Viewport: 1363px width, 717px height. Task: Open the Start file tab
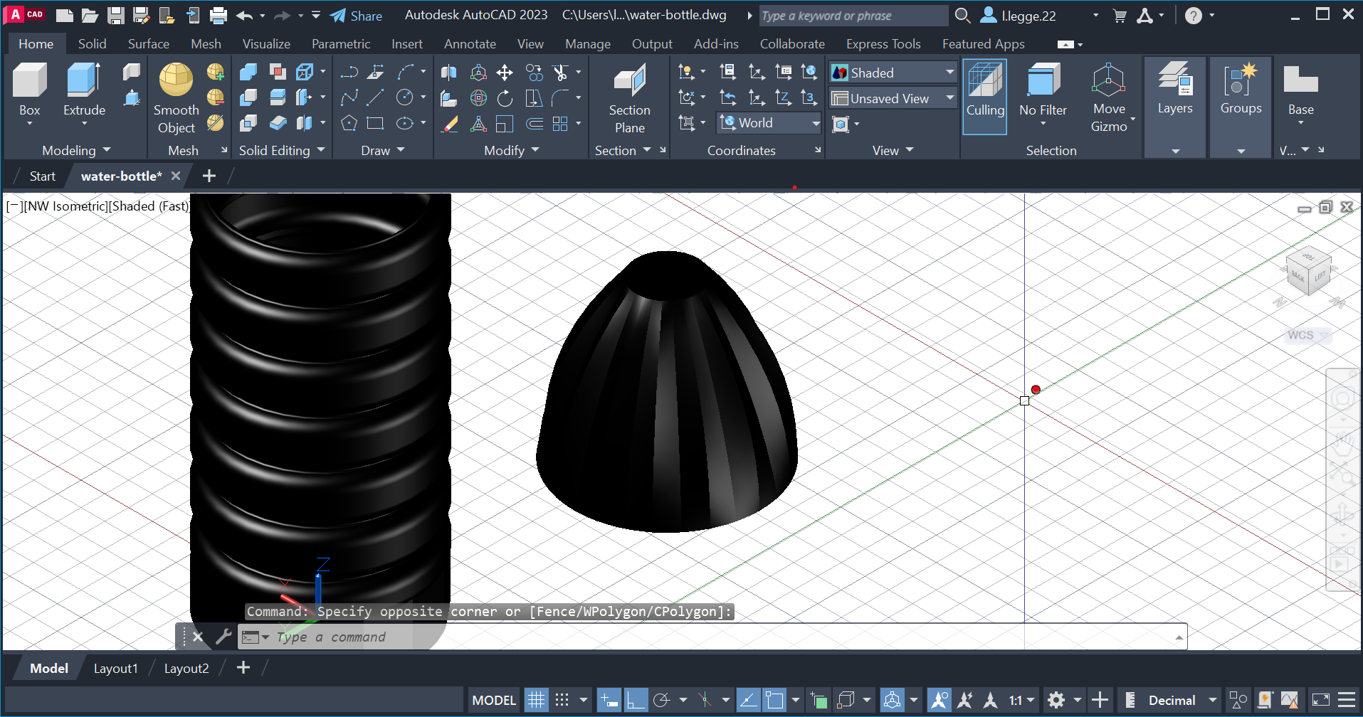pos(42,176)
